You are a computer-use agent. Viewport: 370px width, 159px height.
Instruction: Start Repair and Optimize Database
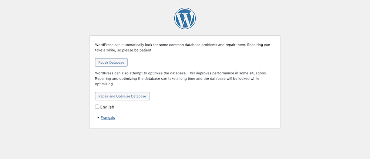pyautogui.click(x=122, y=96)
